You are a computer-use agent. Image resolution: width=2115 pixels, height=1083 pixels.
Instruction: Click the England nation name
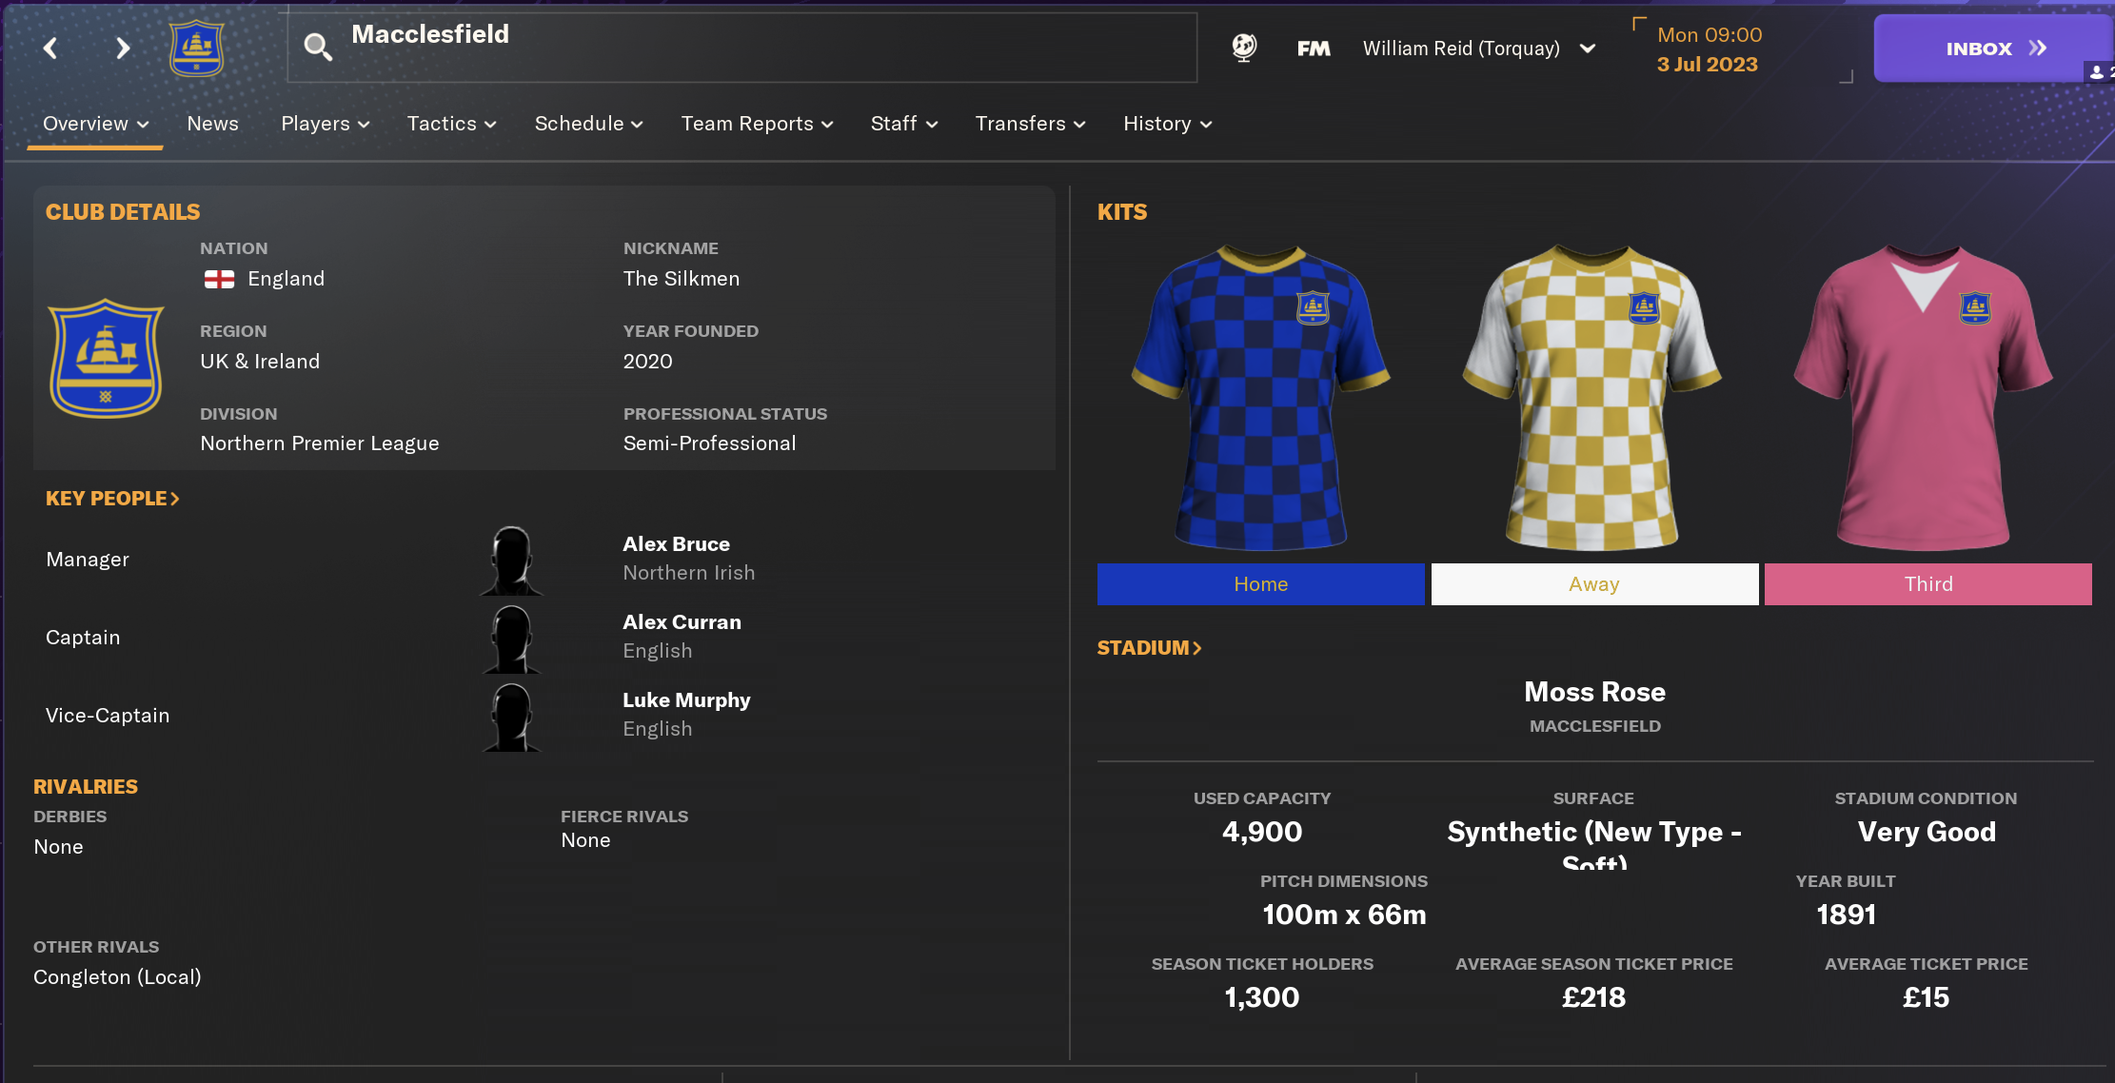pos(287,279)
